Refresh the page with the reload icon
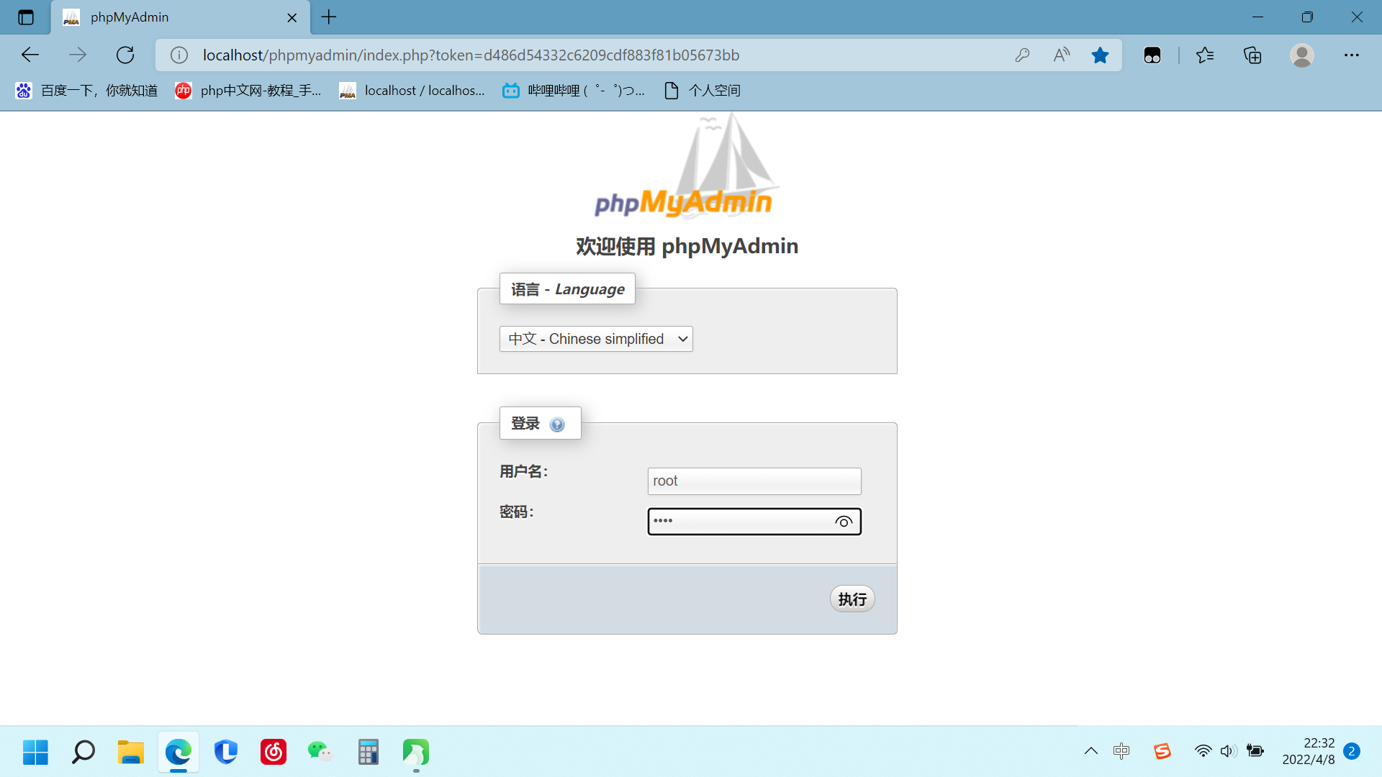Image resolution: width=1382 pixels, height=777 pixels. click(x=125, y=55)
